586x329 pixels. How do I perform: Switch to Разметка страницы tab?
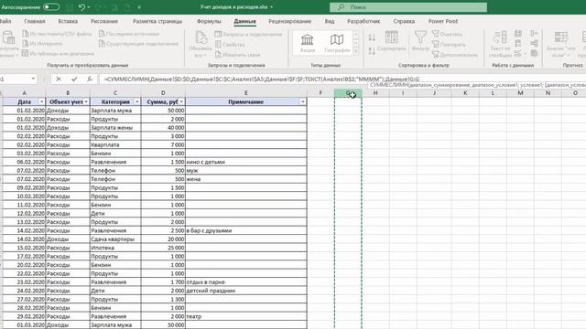click(157, 21)
